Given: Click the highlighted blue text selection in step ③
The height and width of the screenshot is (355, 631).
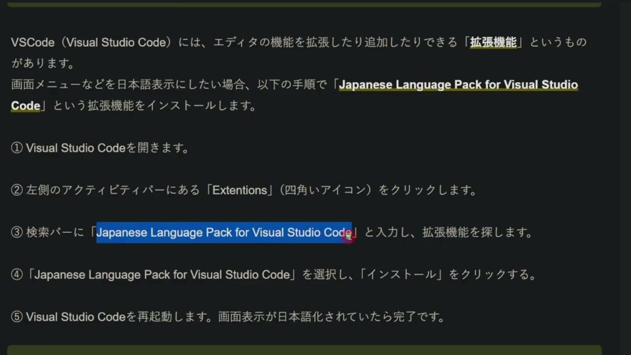Looking at the screenshot, I should 222,233.
